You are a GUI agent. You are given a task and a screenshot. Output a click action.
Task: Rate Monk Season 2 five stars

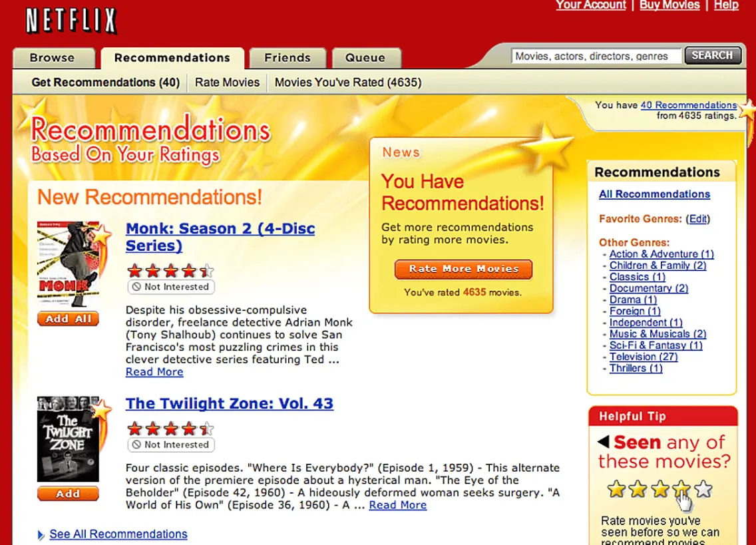click(206, 271)
